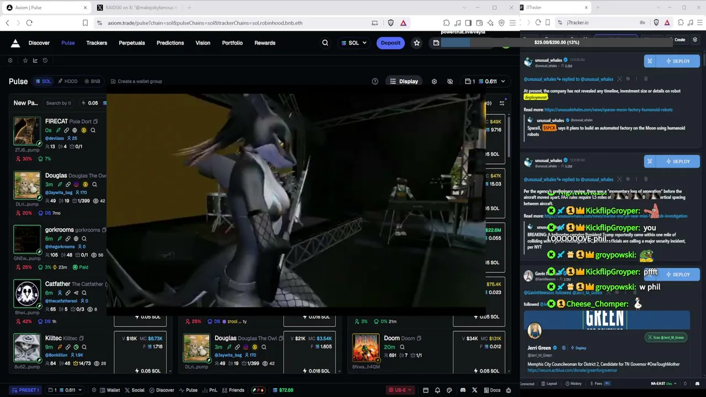Switch to the Pulse tab
Viewport: 706px width, 397px height.
[x=68, y=43]
